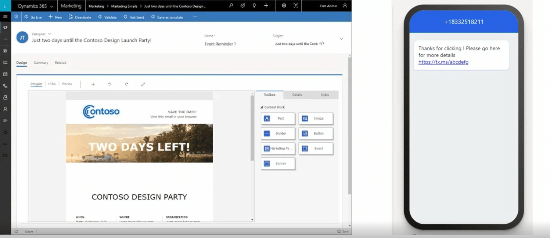Image resolution: width=550 pixels, height=238 pixels.
Task: Open the settings gear icon
Action: 284,6
